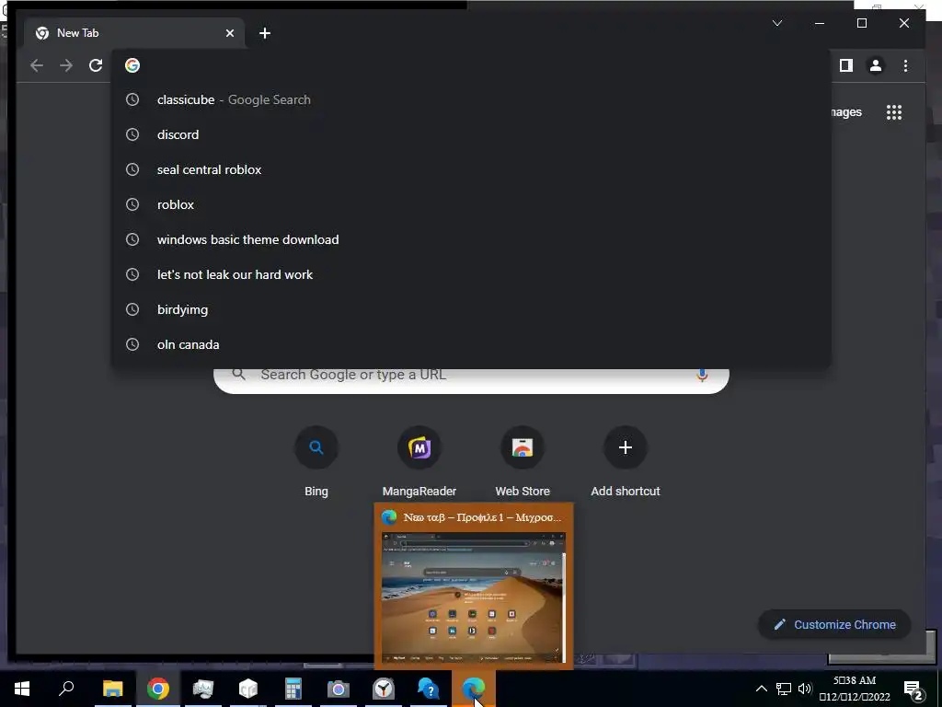
Task: Open the Chrome side panel
Action: [846, 65]
